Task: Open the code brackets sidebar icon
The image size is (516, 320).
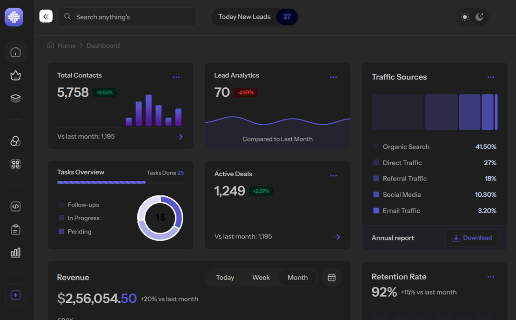Action: tap(15, 206)
